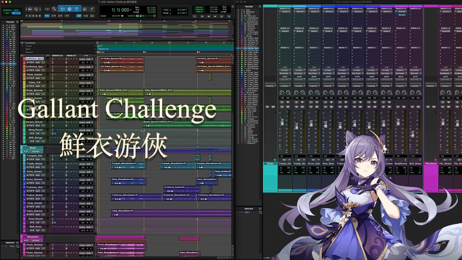Select the Trim tool in Edit toolbar

(62, 9)
